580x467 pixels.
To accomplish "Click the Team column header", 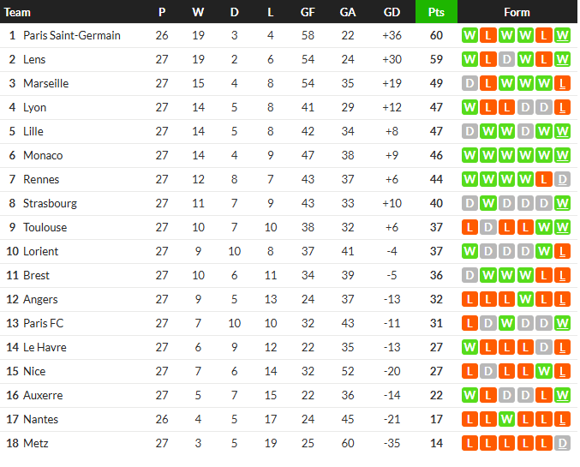I will (17, 12).
